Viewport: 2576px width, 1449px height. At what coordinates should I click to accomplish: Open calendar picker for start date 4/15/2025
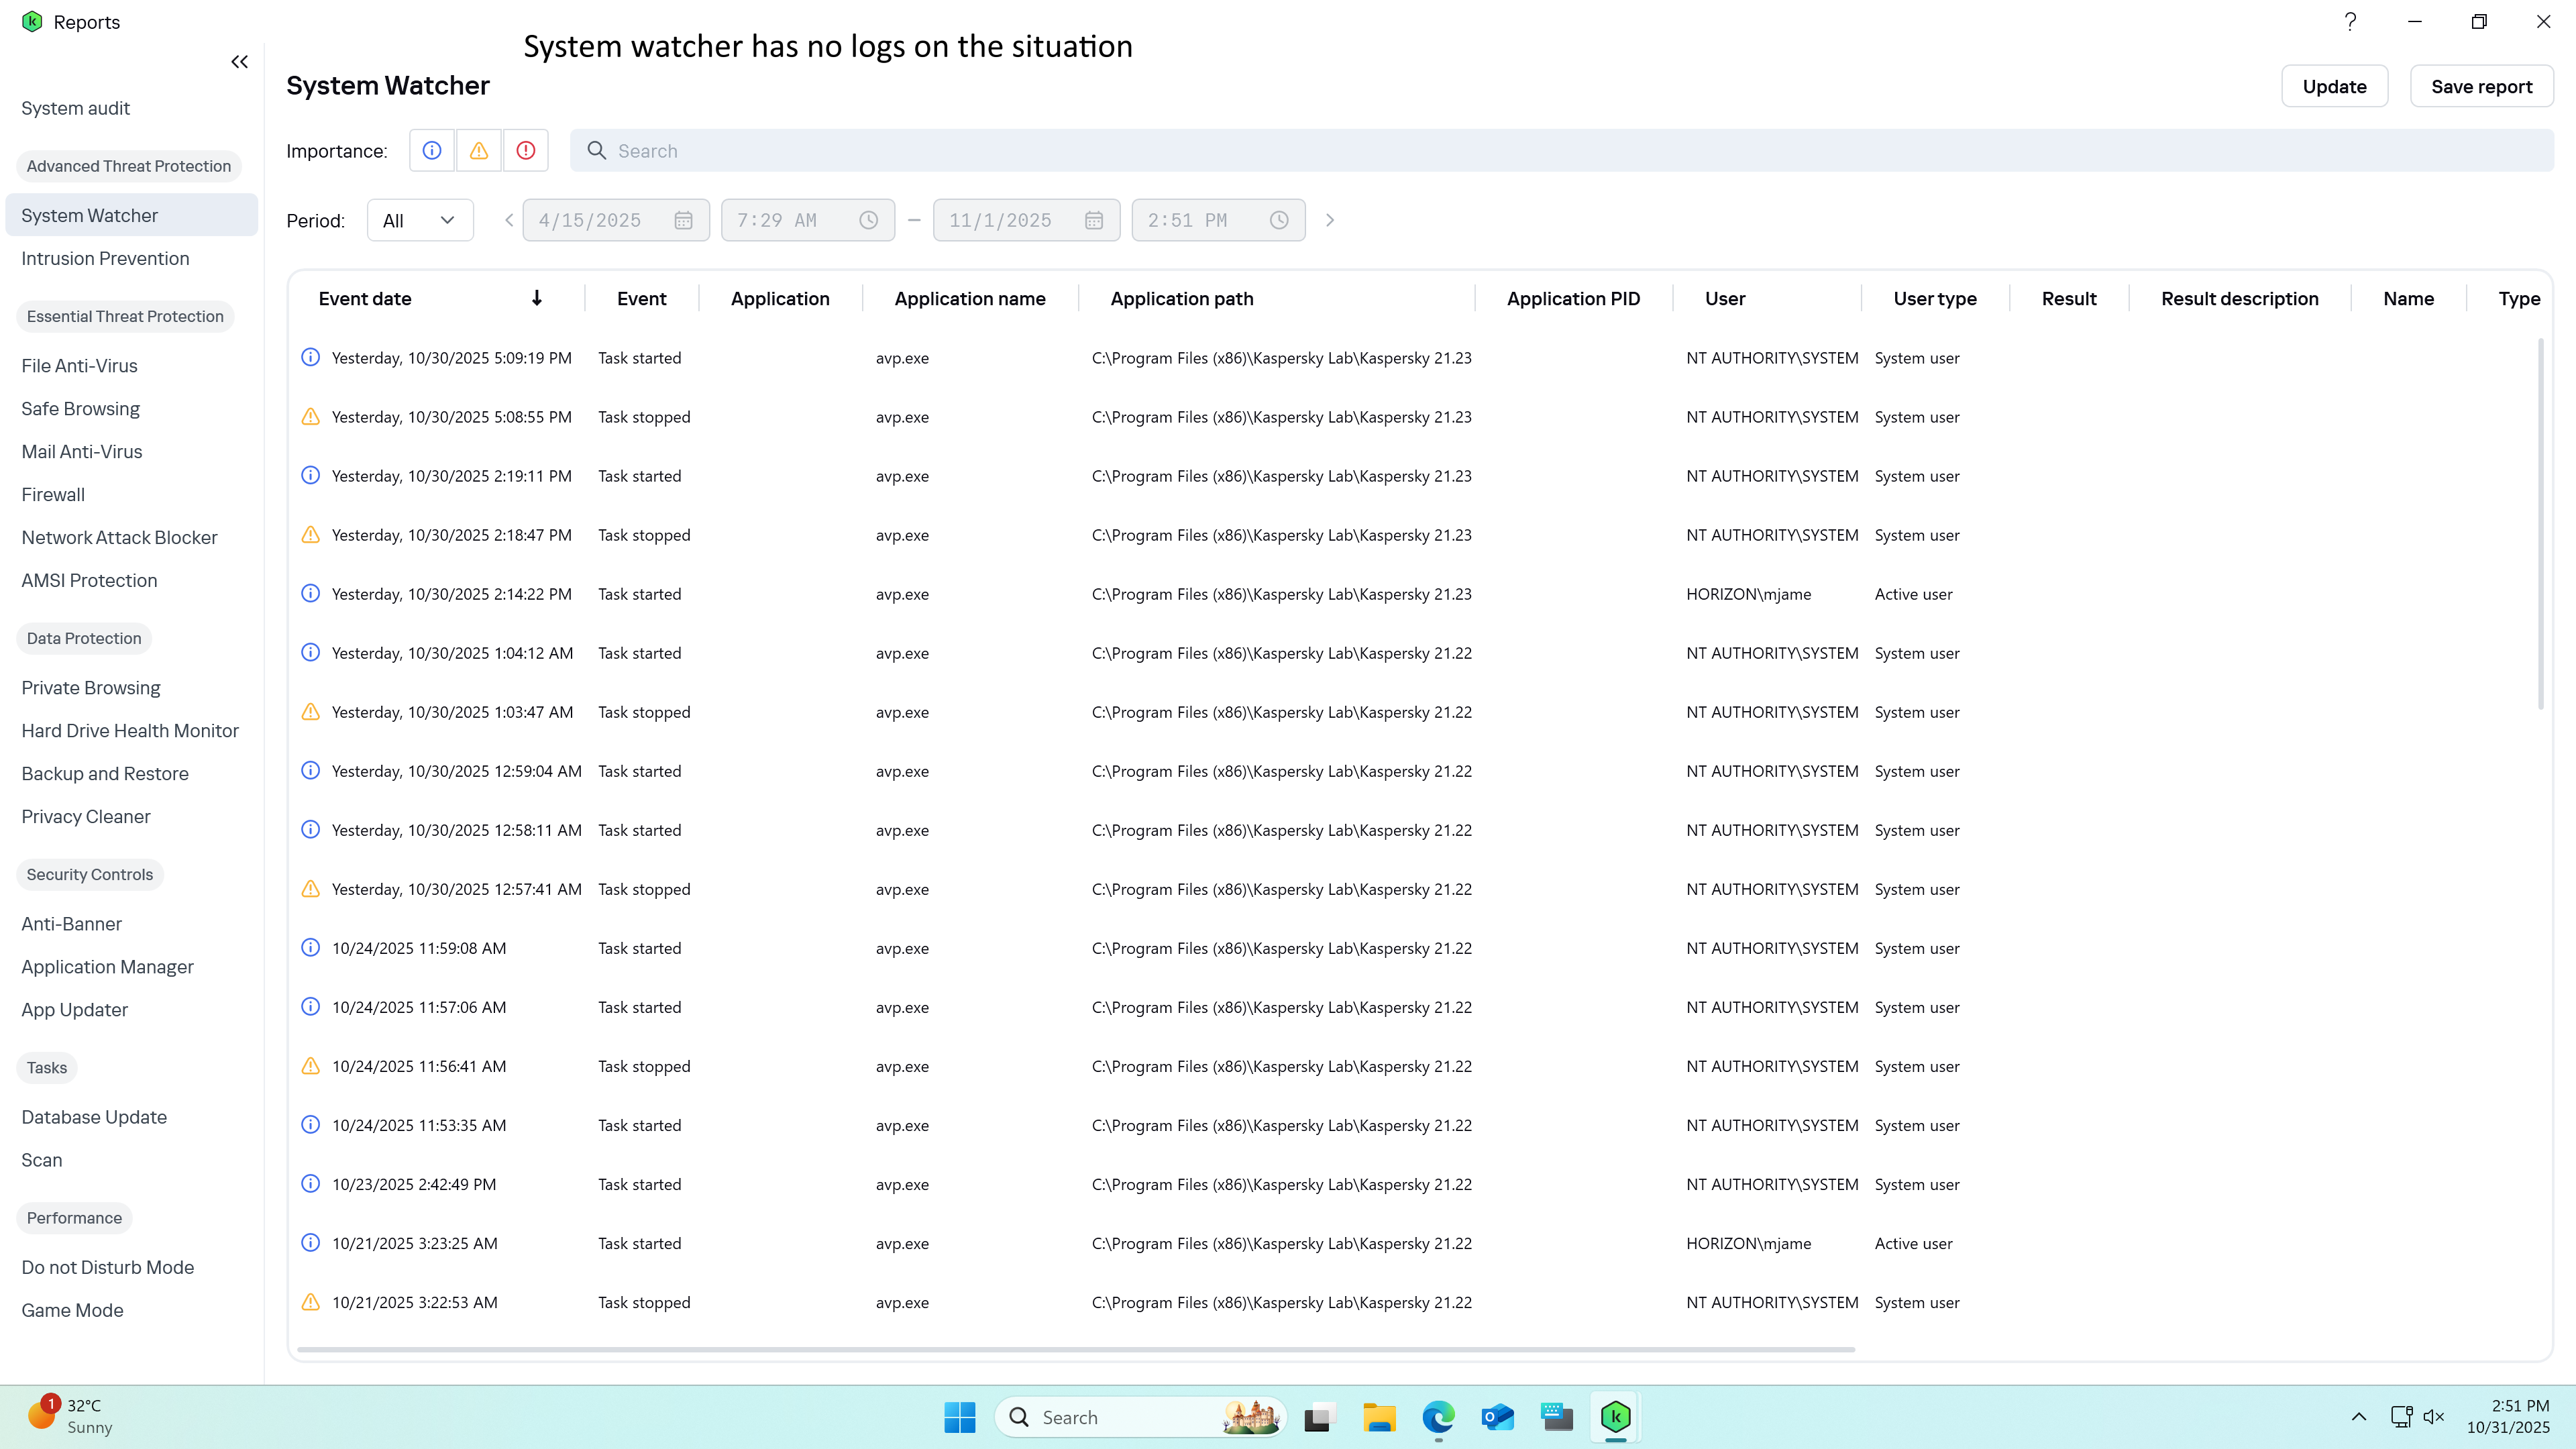684,220
